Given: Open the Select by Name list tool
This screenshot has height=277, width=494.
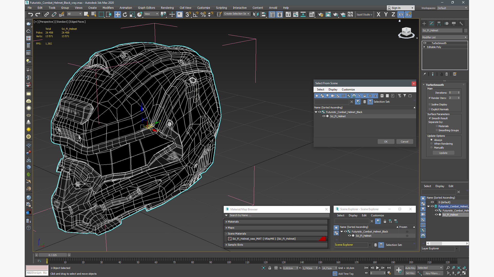Looking at the screenshot, I should coord(94,14).
